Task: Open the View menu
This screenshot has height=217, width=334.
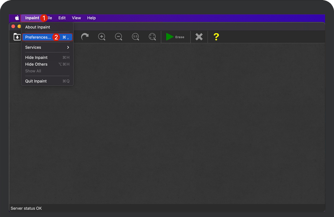Action: [76, 18]
